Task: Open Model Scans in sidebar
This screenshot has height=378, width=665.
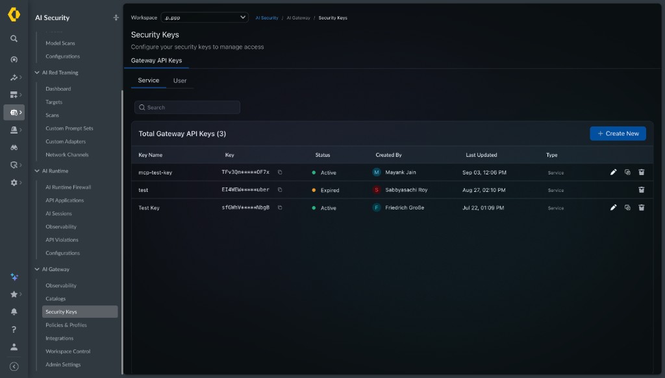Action: click(x=60, y=43)
